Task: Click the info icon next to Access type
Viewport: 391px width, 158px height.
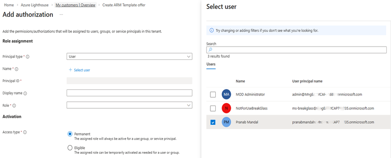Action: click(x=25, y=133)
